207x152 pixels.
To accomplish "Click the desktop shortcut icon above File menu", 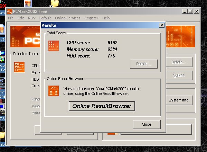I will click(x=28, y=3).
